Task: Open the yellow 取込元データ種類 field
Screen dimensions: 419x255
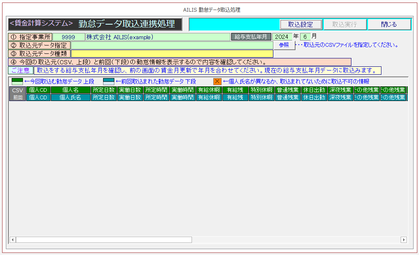Action: tap(172, 53)
